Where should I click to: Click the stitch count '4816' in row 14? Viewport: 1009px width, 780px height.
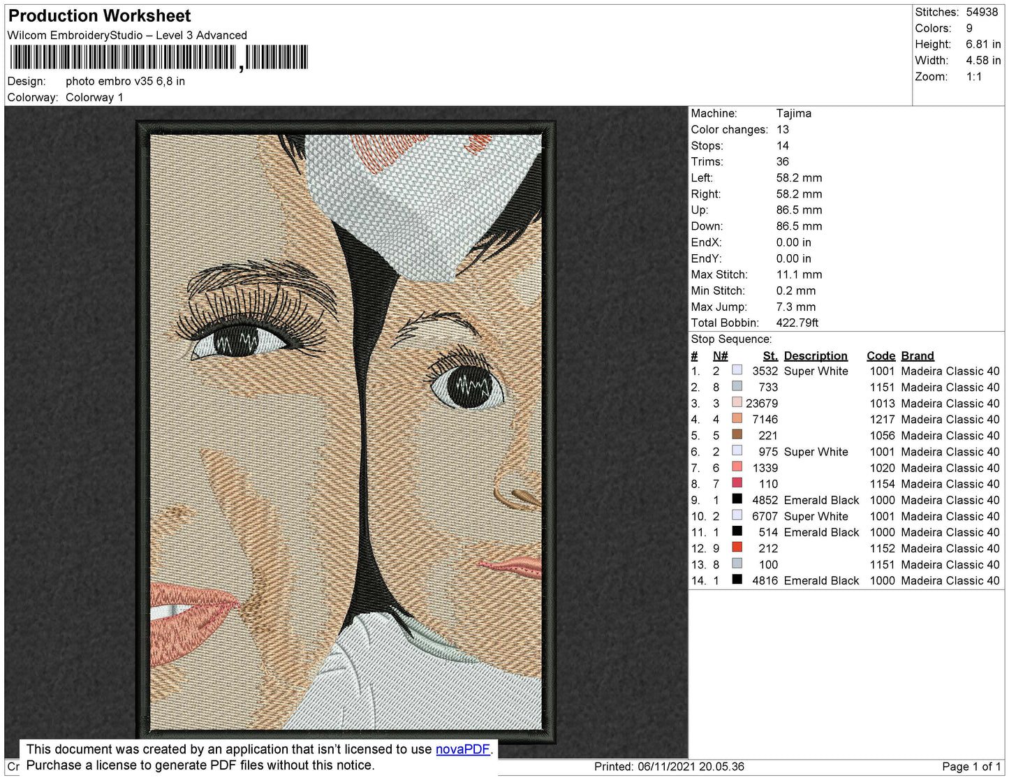pyautogui.click(x=765, y=580)
